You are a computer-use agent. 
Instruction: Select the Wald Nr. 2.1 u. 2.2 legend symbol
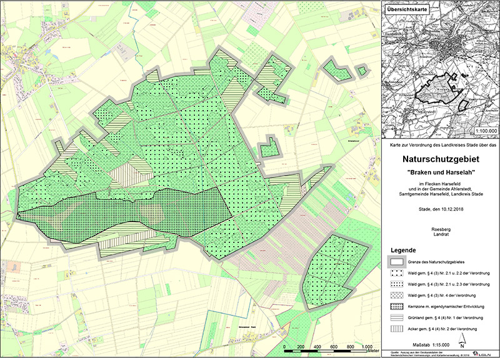tap(396, 273)
